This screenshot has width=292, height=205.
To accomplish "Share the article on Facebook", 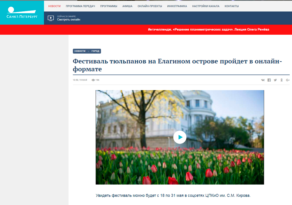I will (x=269, y=80).
